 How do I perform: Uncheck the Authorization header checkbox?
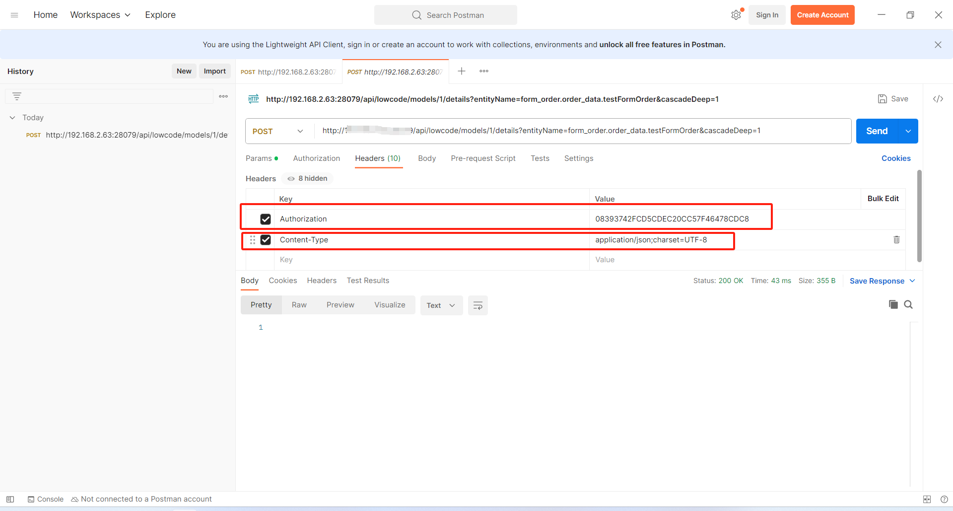[x=266, y=219]
